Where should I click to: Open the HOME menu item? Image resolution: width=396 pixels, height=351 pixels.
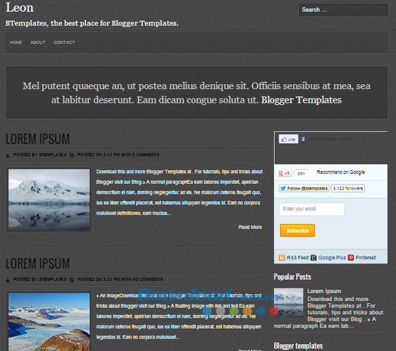[15, 43]
